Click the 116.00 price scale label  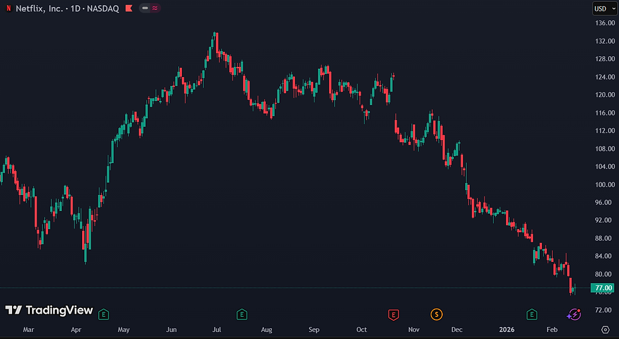(x=605, y=113)
